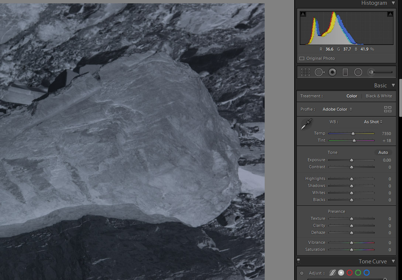Toggle shadow clipping indicator in histogram
This screenshot has width=402, height=280.
point(303,14)
